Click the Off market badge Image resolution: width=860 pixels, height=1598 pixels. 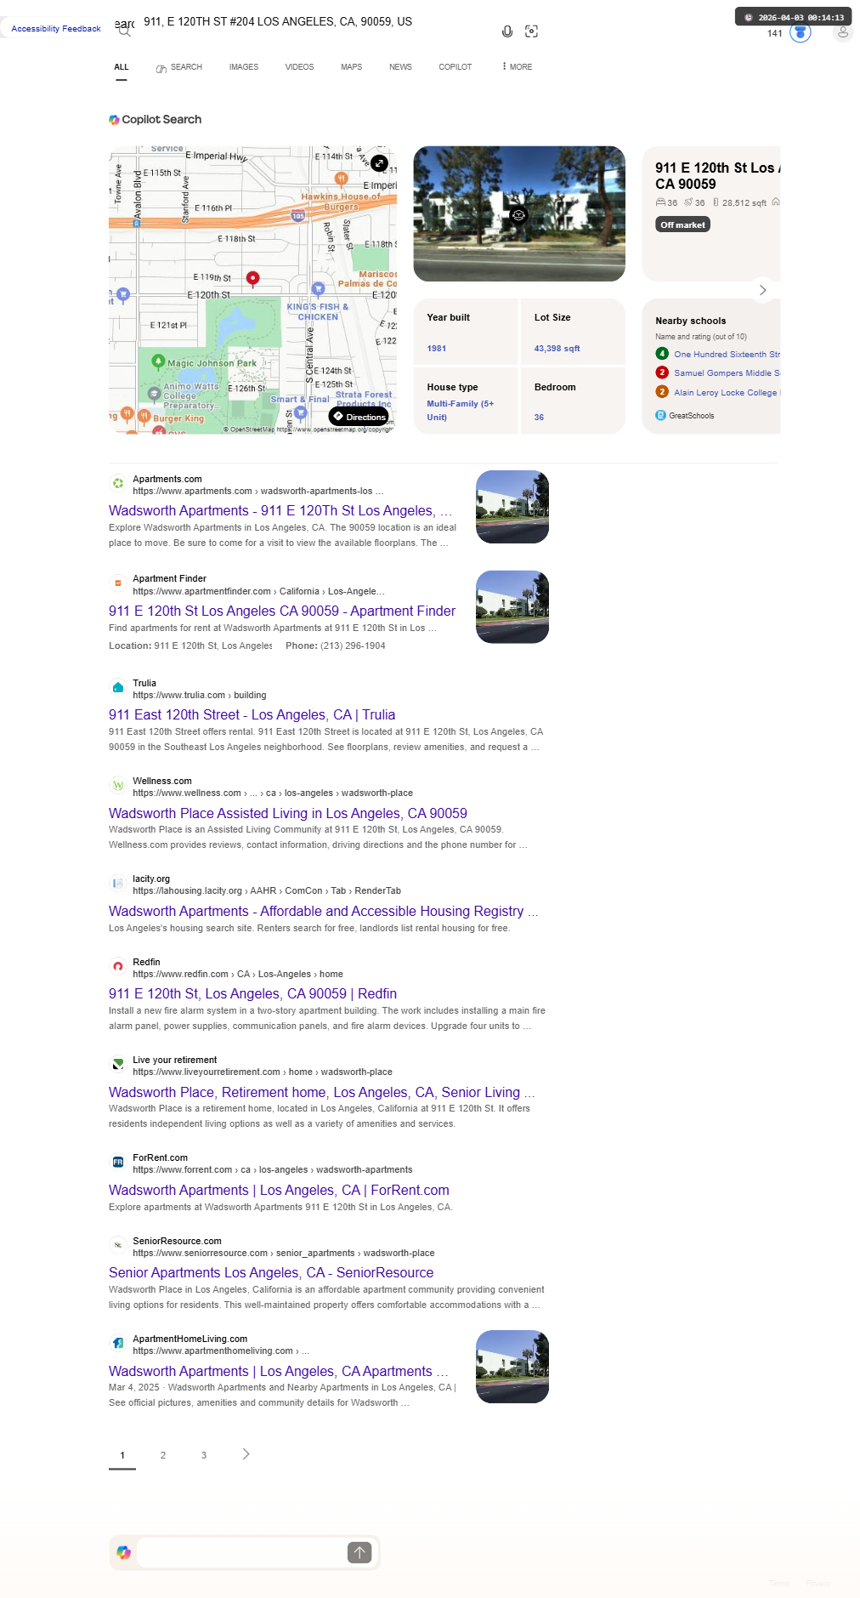(682, 225)
